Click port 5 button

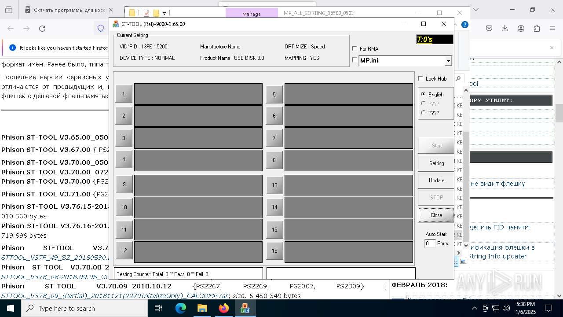[274, 94]
